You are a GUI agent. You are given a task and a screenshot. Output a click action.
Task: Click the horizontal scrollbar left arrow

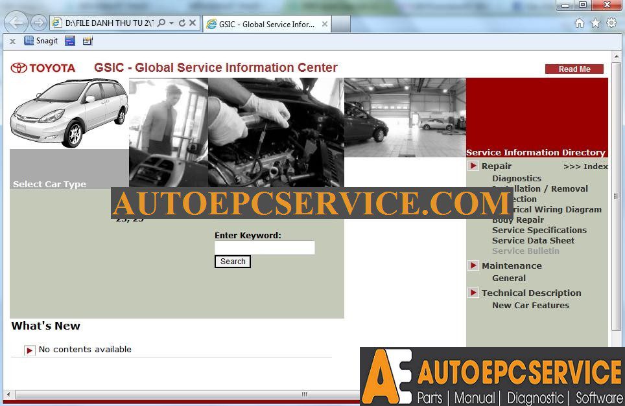coord(8,394)
